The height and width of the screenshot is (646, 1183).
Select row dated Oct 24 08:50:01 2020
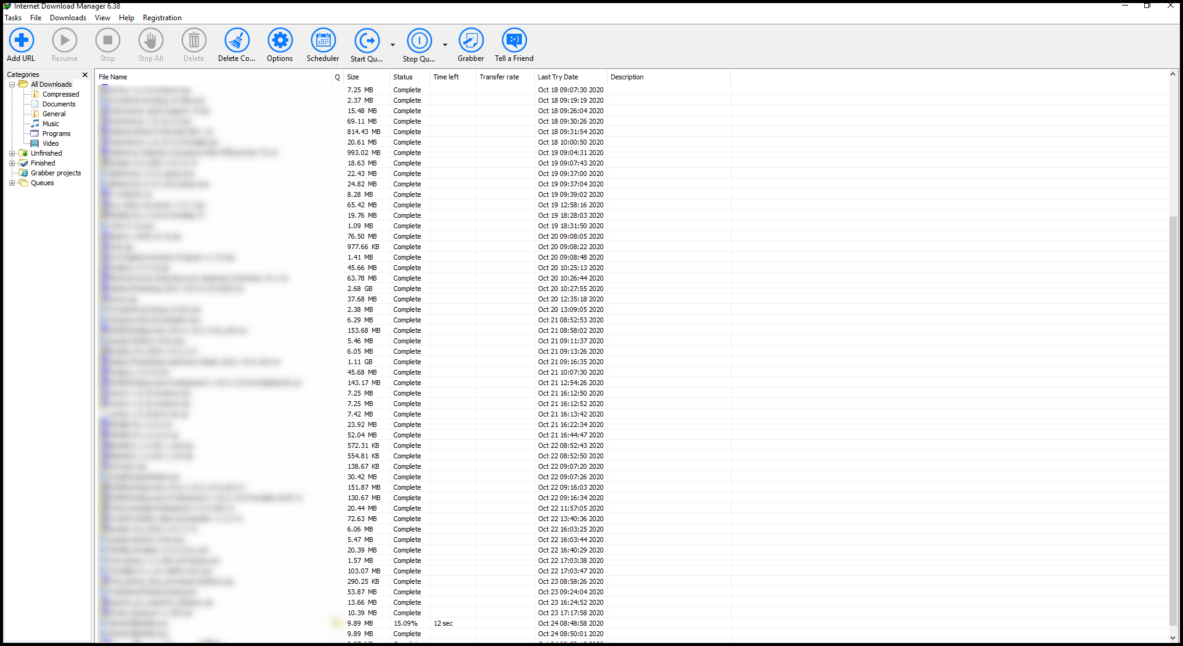(x=632, y=634)
